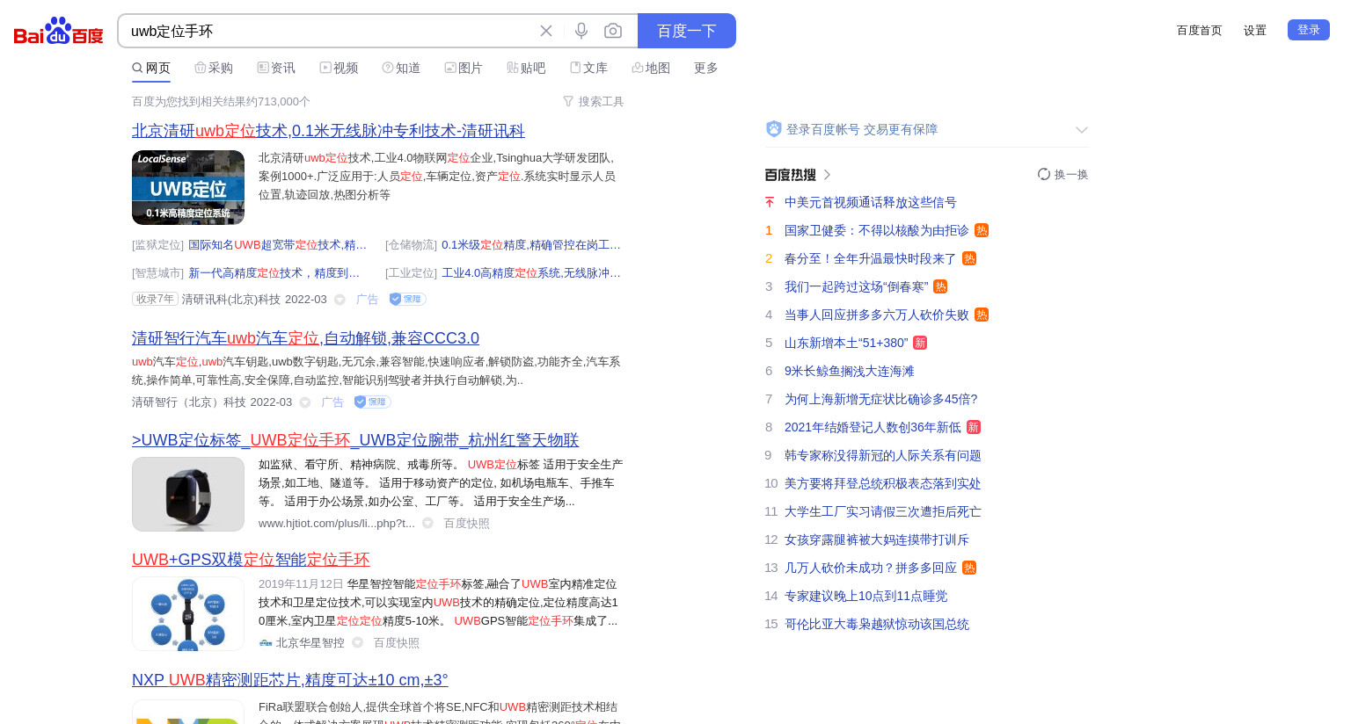Viewport: 1351px width, 724px height.
Task: Refresh hot list with 换一换 icon
Action: pyautogui.click(x=1044, y=174)
